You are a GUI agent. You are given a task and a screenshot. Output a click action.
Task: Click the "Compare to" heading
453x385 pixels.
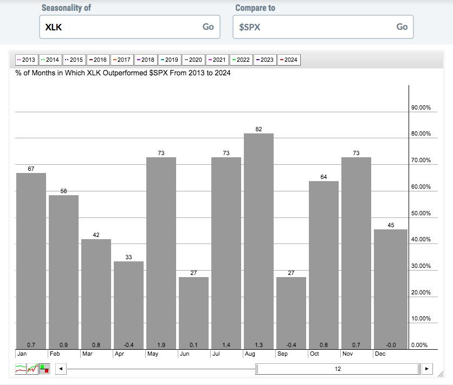[255, 8]
